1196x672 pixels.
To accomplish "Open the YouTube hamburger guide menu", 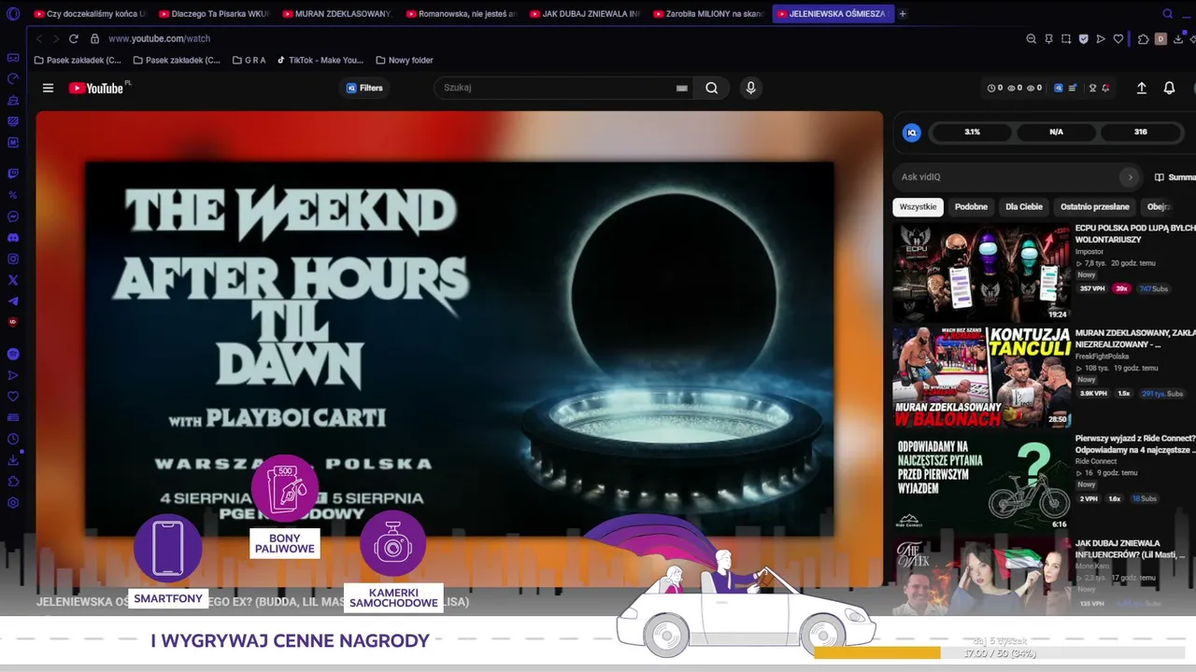I will (48, 88).
